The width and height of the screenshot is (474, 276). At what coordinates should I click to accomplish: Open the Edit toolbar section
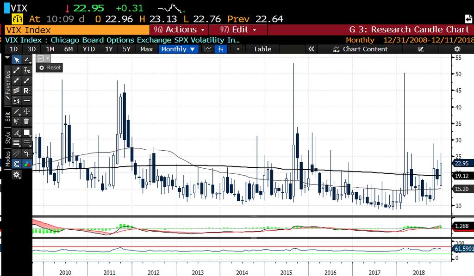pos(7,116)
